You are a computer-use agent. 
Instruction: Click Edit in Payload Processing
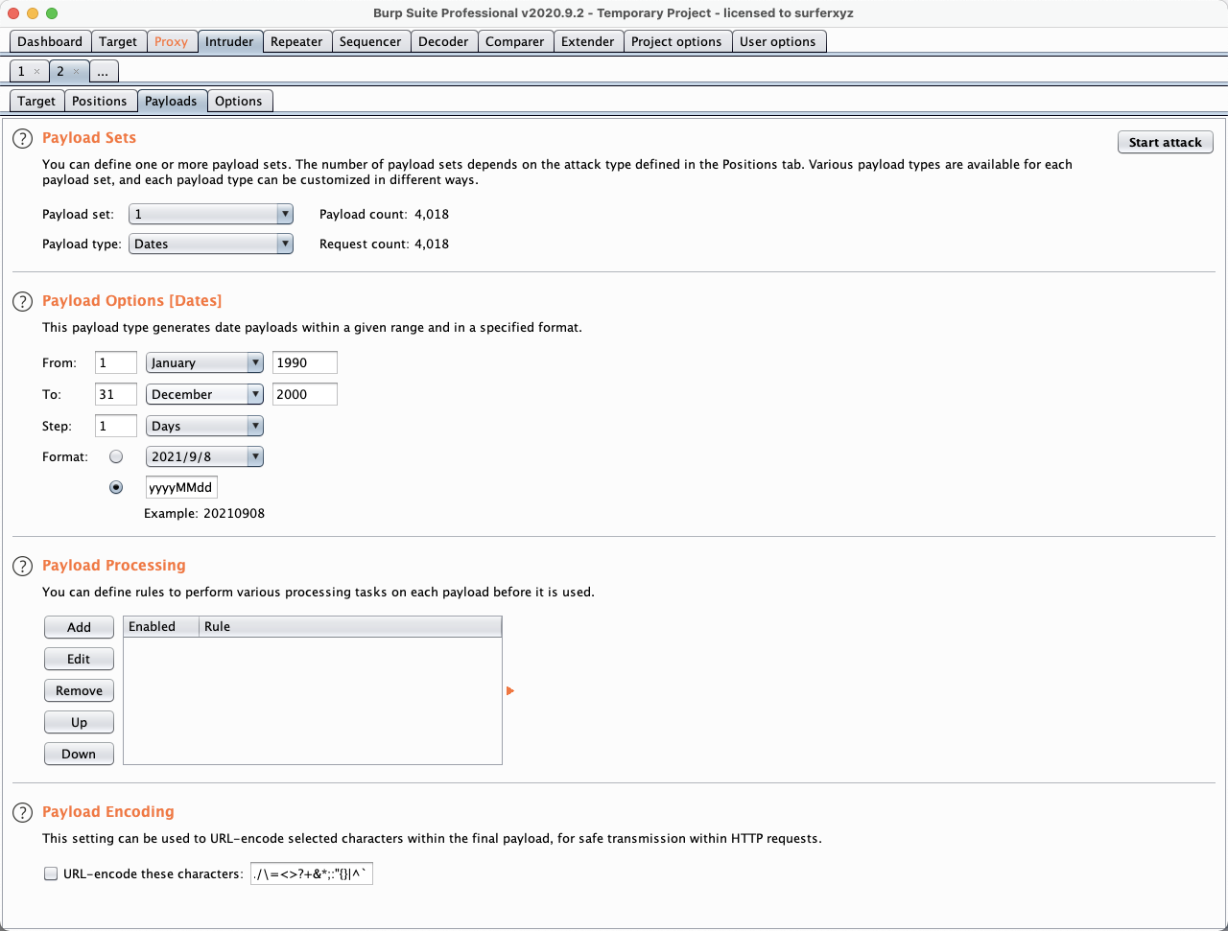pyautogui.click(x=79, y=659)
